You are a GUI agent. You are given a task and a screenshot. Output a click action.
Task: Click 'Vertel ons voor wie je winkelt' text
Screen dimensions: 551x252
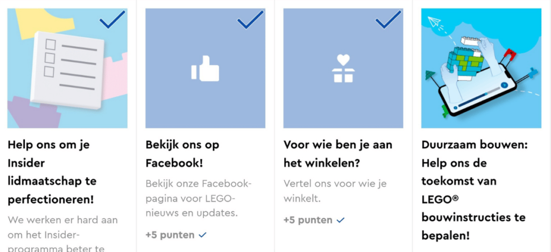point(335,191)
